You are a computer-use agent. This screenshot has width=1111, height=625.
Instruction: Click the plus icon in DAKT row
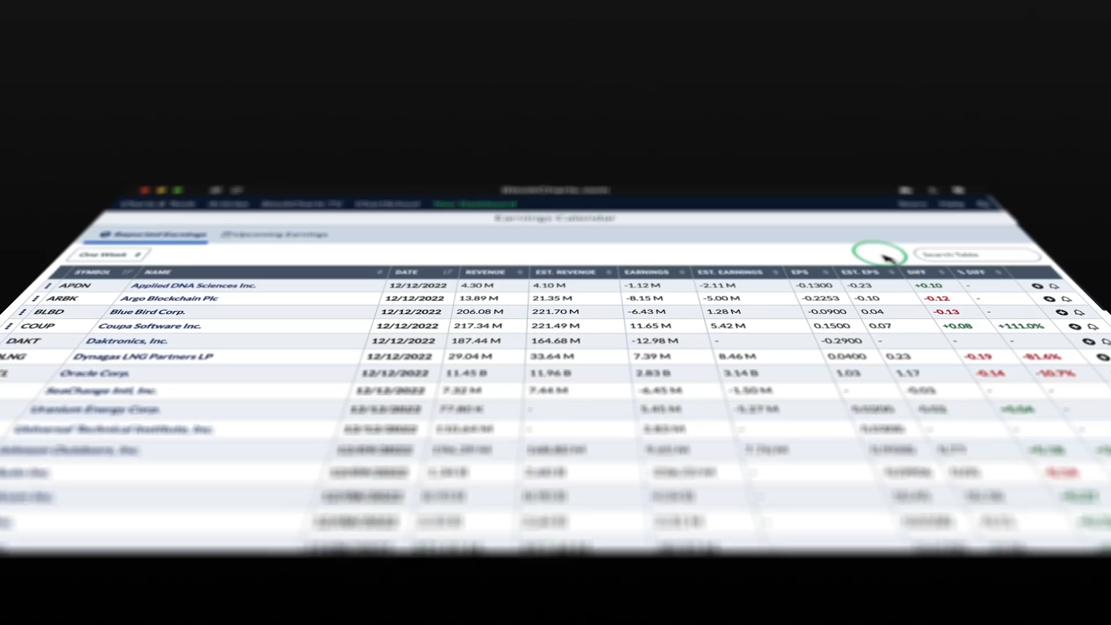point(1088,341)
